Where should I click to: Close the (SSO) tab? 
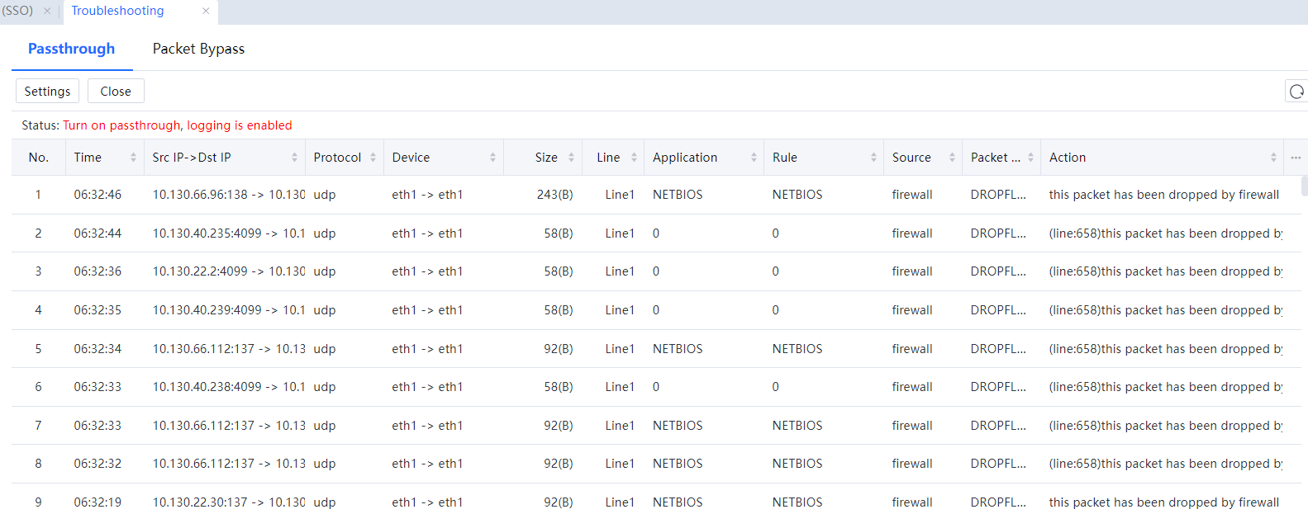(47, 11)
